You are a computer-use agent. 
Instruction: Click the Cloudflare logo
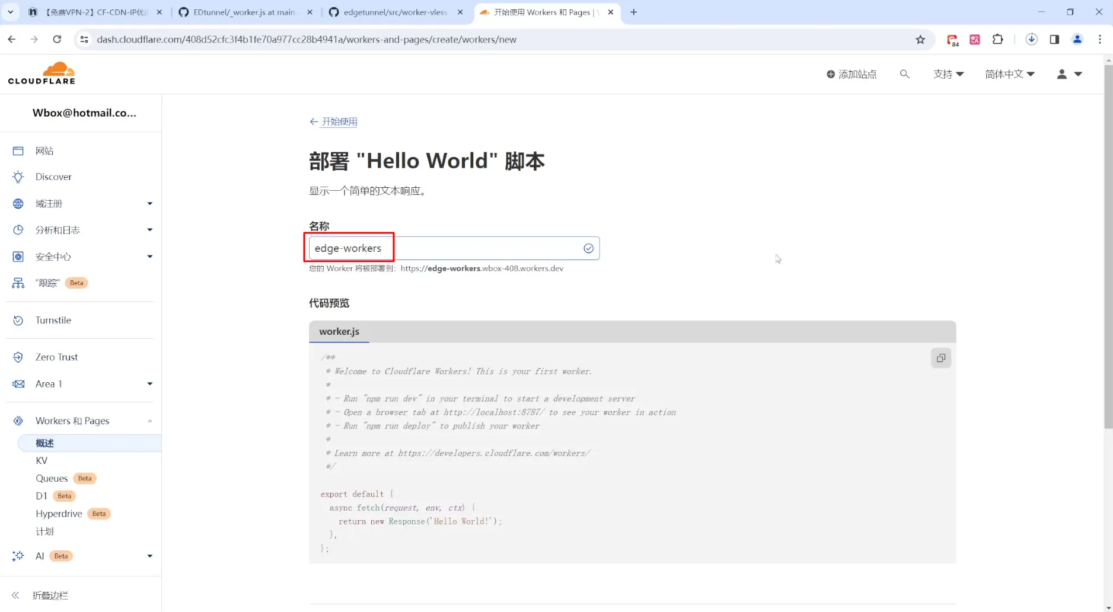[42, 73]
